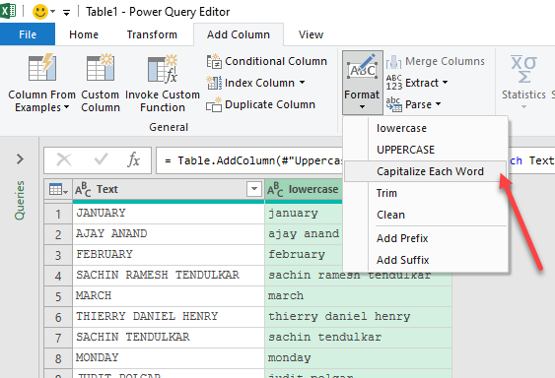The width and height of the screenshot is (555, 378).
Task: Click the FEBRUARY cell
Action: pos(169,255)
